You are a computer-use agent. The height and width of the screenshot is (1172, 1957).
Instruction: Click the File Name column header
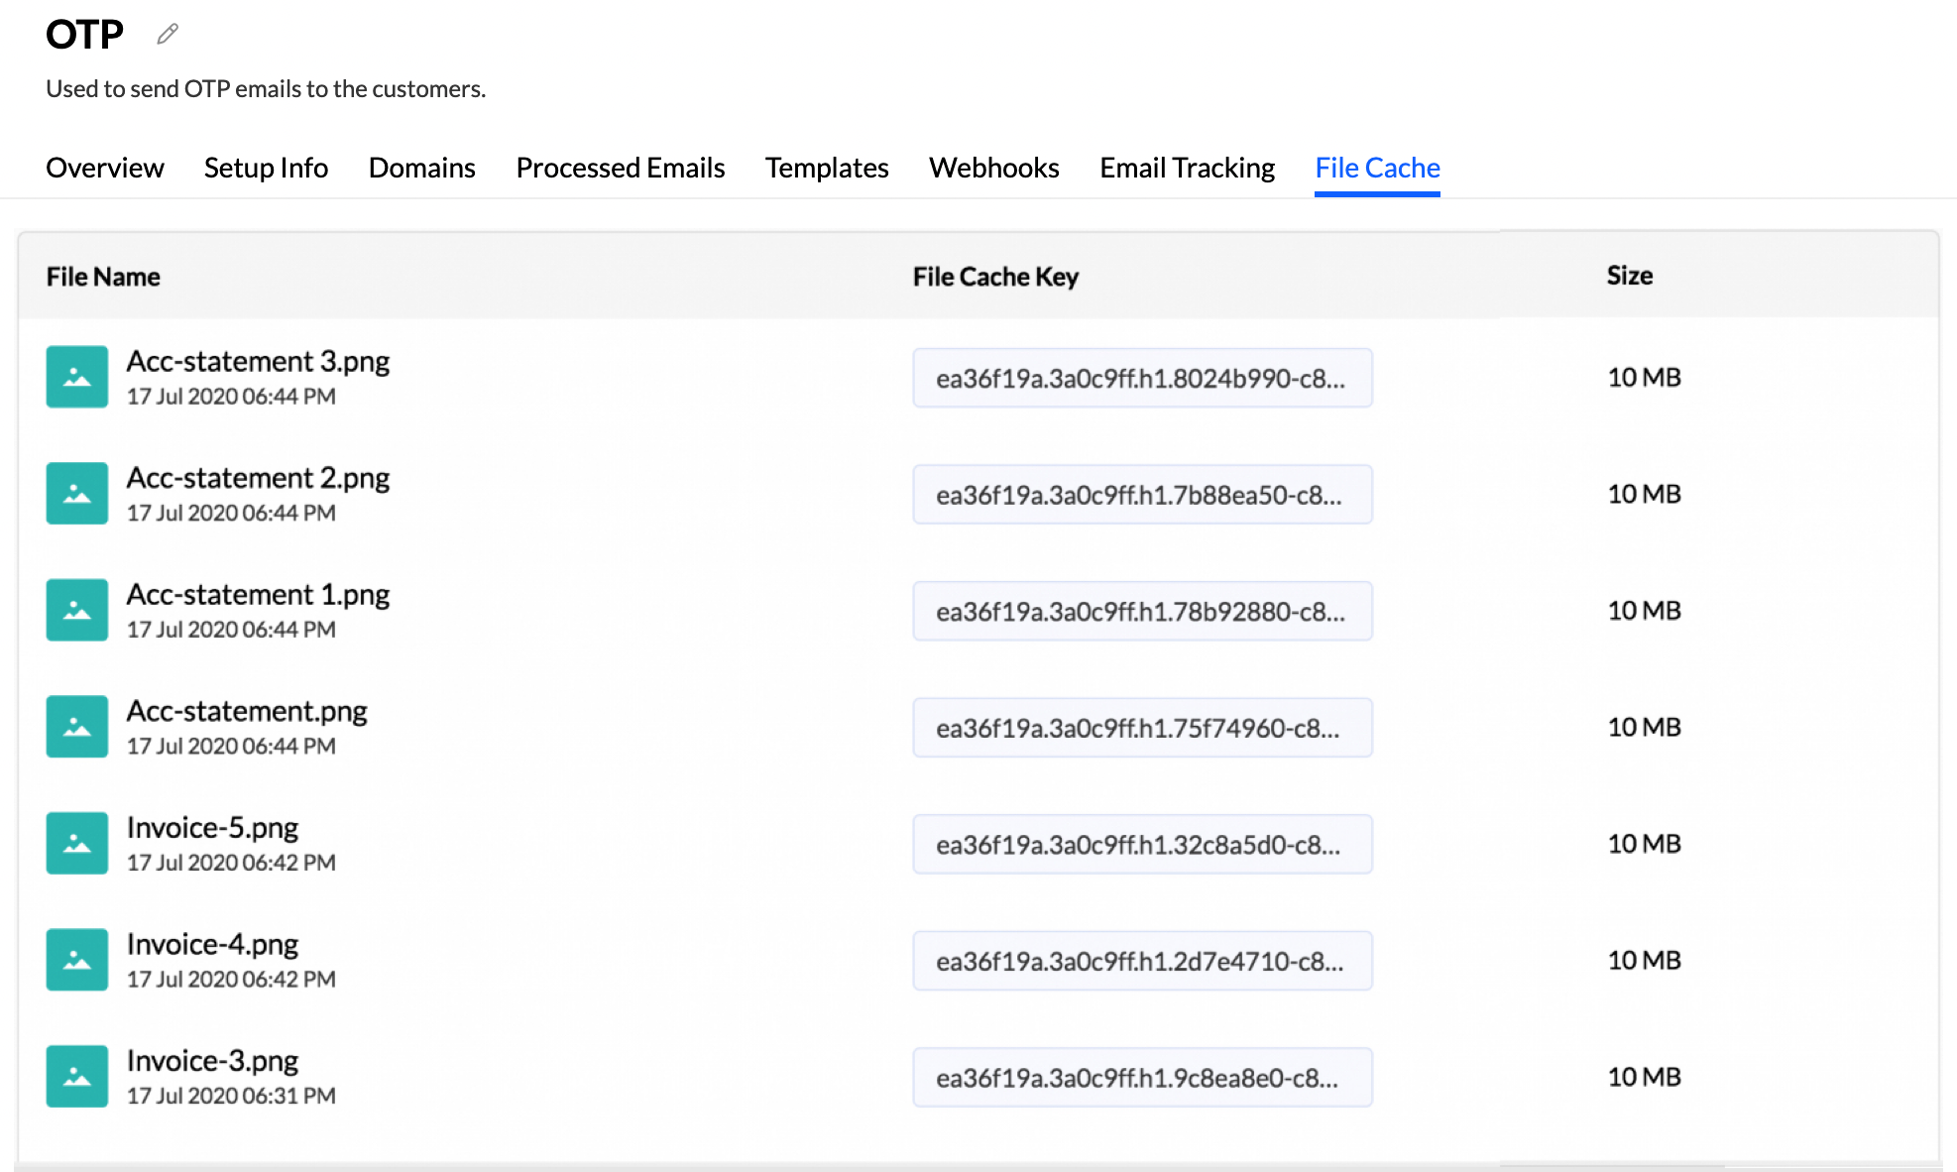(x=103, y=277)
